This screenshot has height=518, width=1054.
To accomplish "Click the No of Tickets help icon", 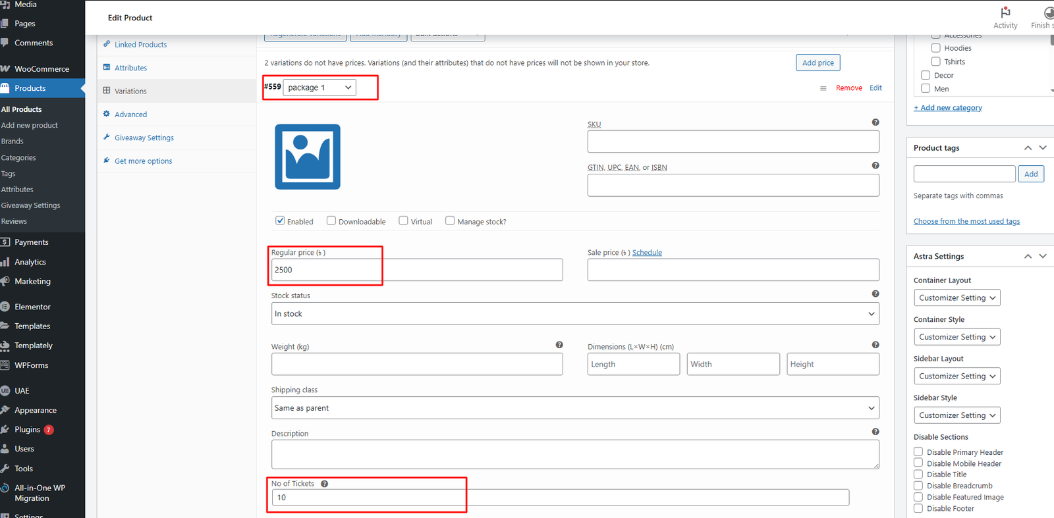I will coord(324,484).
